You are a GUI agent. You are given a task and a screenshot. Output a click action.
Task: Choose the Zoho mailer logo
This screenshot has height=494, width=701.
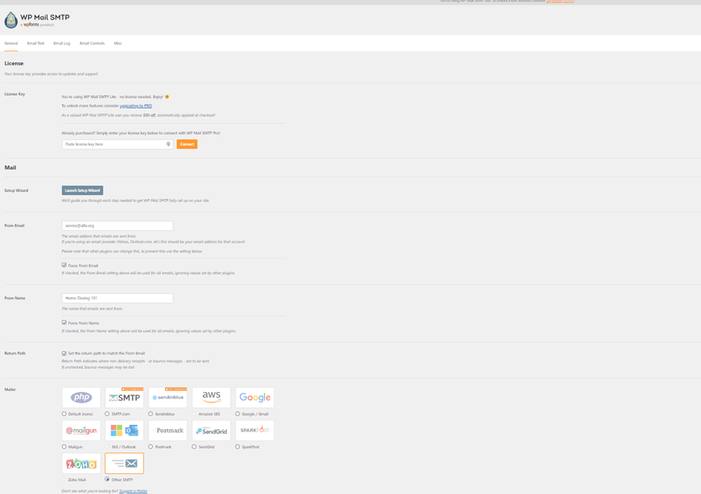pyautogui.click(x=81, y=463)
